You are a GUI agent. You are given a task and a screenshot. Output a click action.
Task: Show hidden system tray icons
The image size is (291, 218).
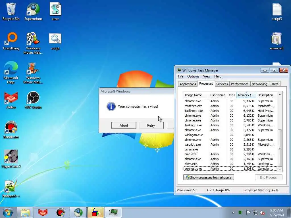click(x=233, y=213)
